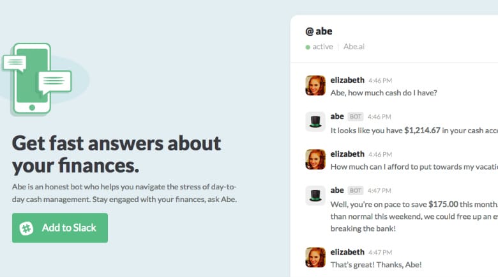Click the BOT badge on Abe's 4:46 PM message
Screen dimensions: 498x277
pos(356,116)
